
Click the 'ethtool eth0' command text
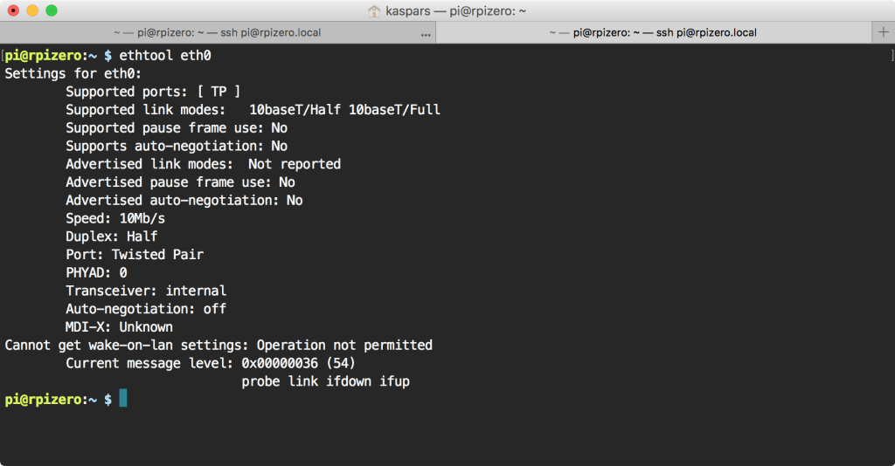click(x=165, y=55)
